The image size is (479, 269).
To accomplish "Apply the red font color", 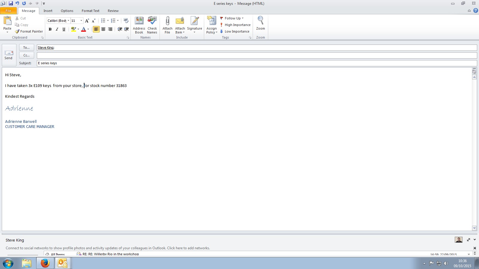I will pyautogui.click(x=84, y=29).
